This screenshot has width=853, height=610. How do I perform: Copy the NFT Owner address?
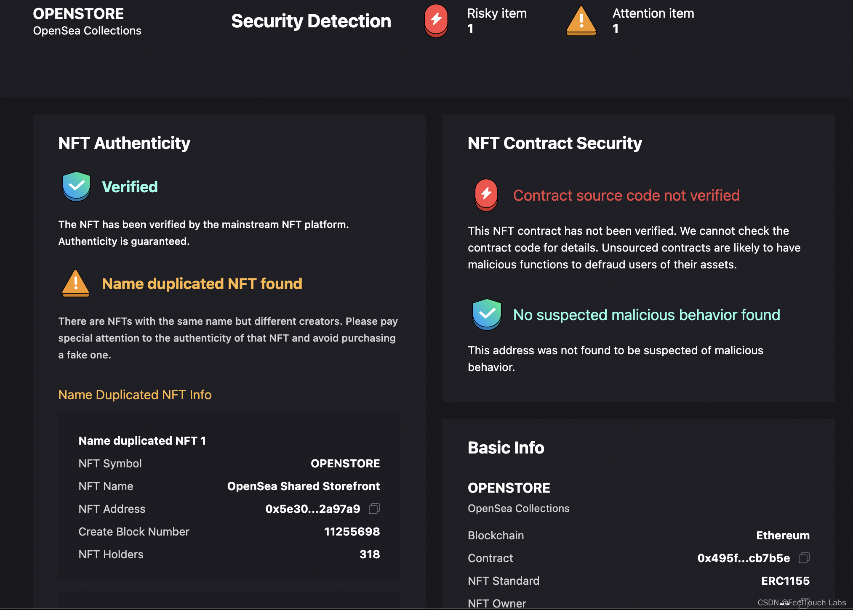tap(804, 603)
